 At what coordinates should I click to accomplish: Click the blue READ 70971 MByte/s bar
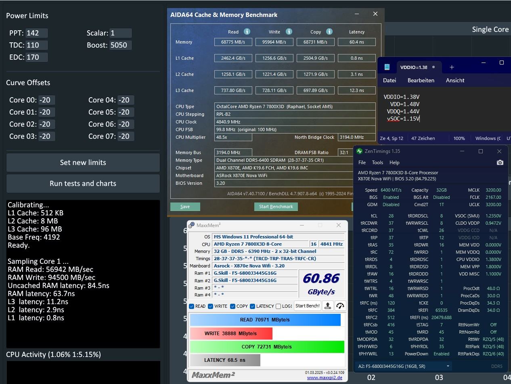265,320
